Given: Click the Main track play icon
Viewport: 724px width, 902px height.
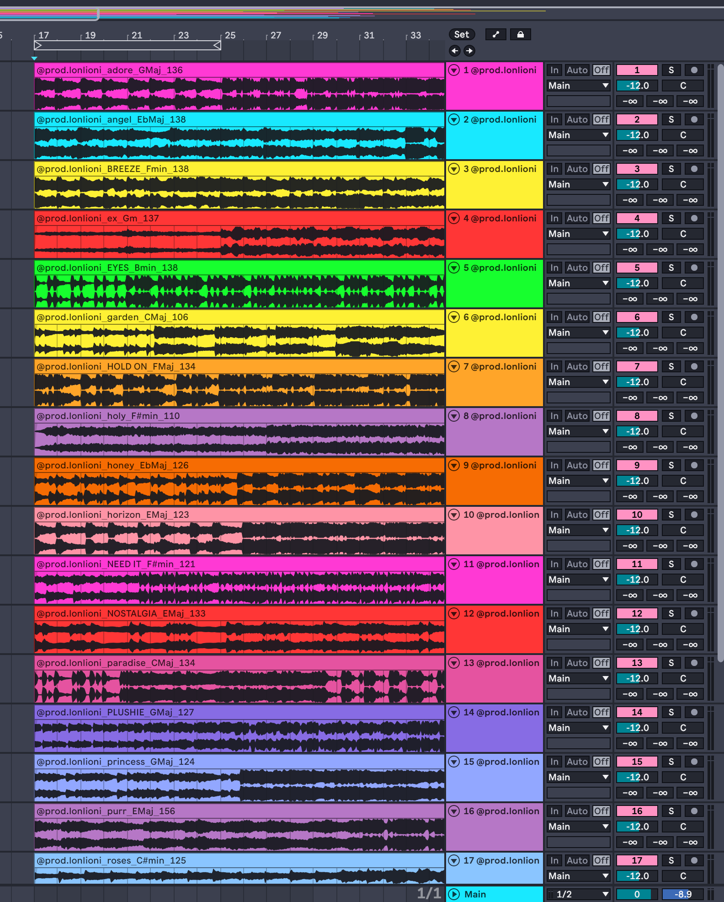Looking at the screenshot, I should 454,894.
